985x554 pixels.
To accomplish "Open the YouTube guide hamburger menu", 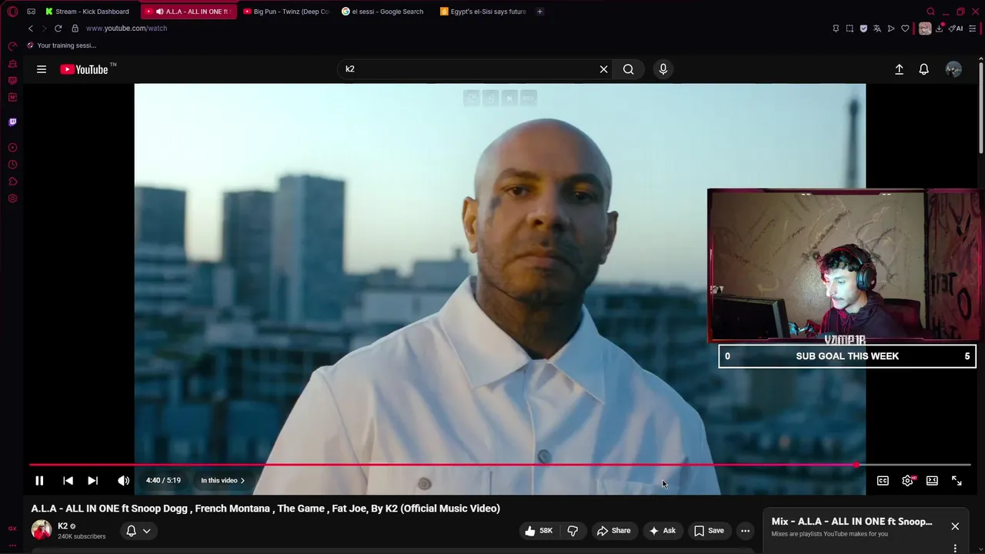I will [x=42, y=69].
